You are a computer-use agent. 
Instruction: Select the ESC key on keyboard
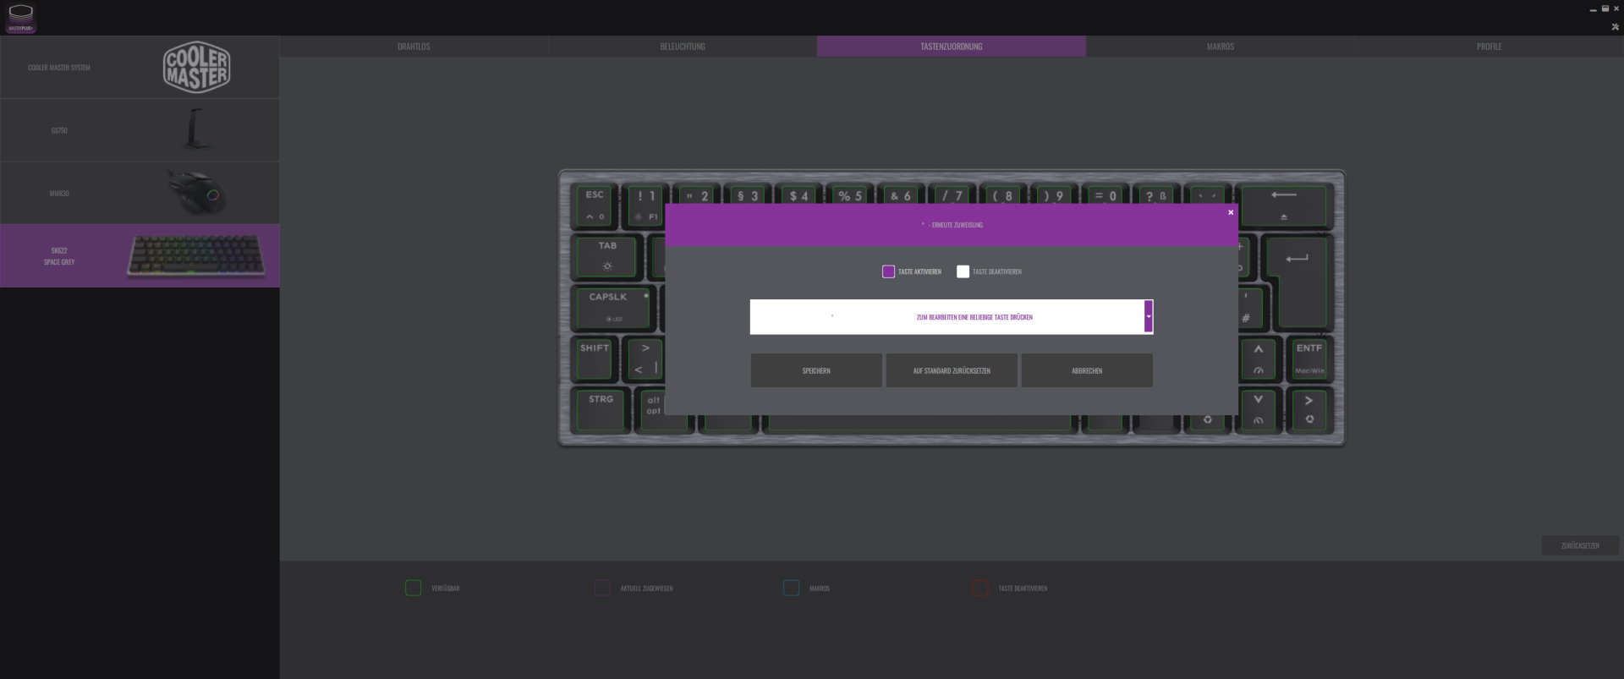pyautogui.click(x=595, y=205)
